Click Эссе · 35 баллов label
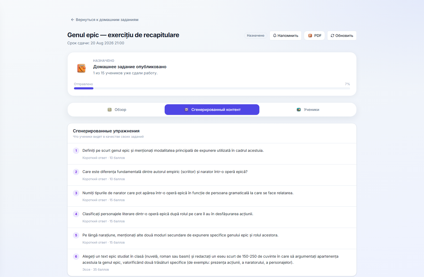Viewport: 424px width, 277px height. click(x=96, y=270)
